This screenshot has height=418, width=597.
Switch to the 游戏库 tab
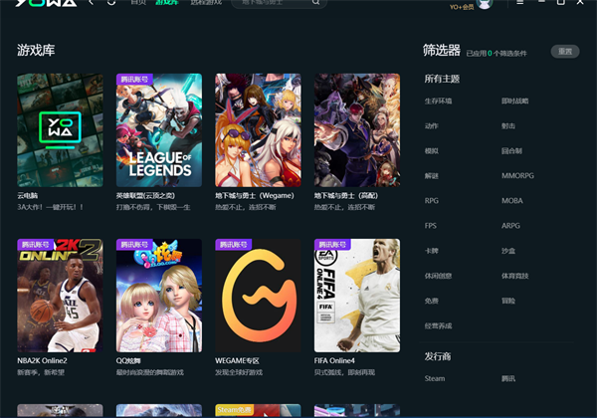tap(167, 3)
